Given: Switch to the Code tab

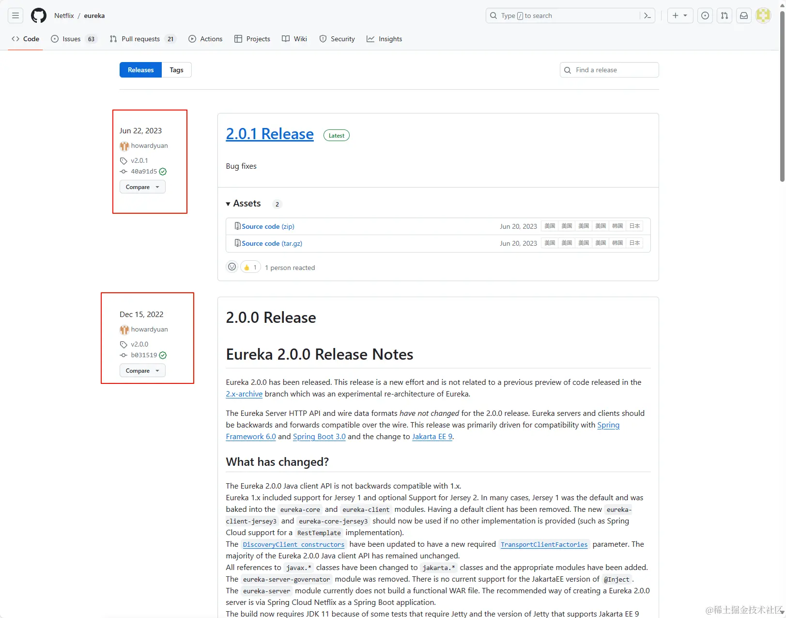Looking at the screenshot, I should pyautogui.click(x=26, y=39).
